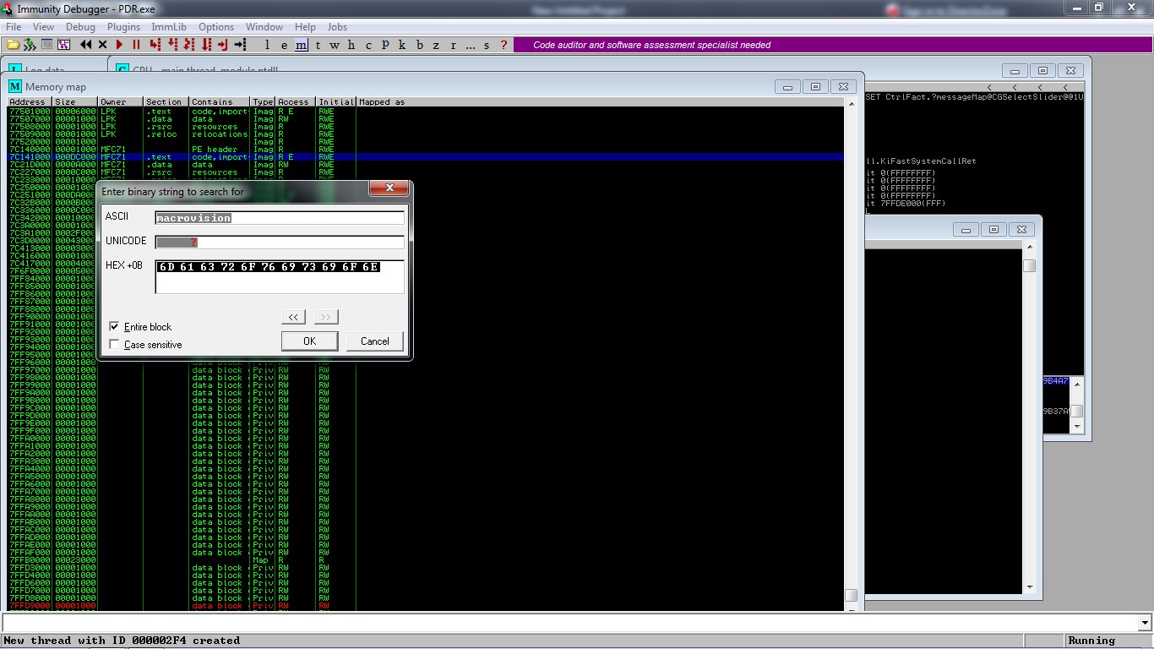
Task: Open the Options menu
Action: tap(216, 27)
